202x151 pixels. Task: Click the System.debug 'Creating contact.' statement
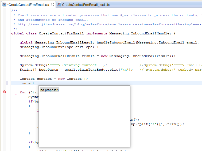[x=63, y=65]
